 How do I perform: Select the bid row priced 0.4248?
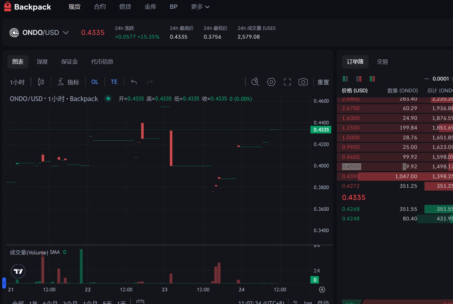395,219
